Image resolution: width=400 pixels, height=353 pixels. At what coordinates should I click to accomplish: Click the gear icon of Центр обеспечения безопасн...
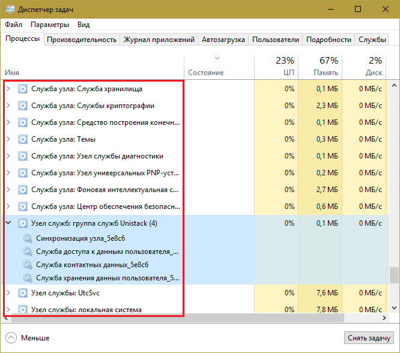(23, 207)
